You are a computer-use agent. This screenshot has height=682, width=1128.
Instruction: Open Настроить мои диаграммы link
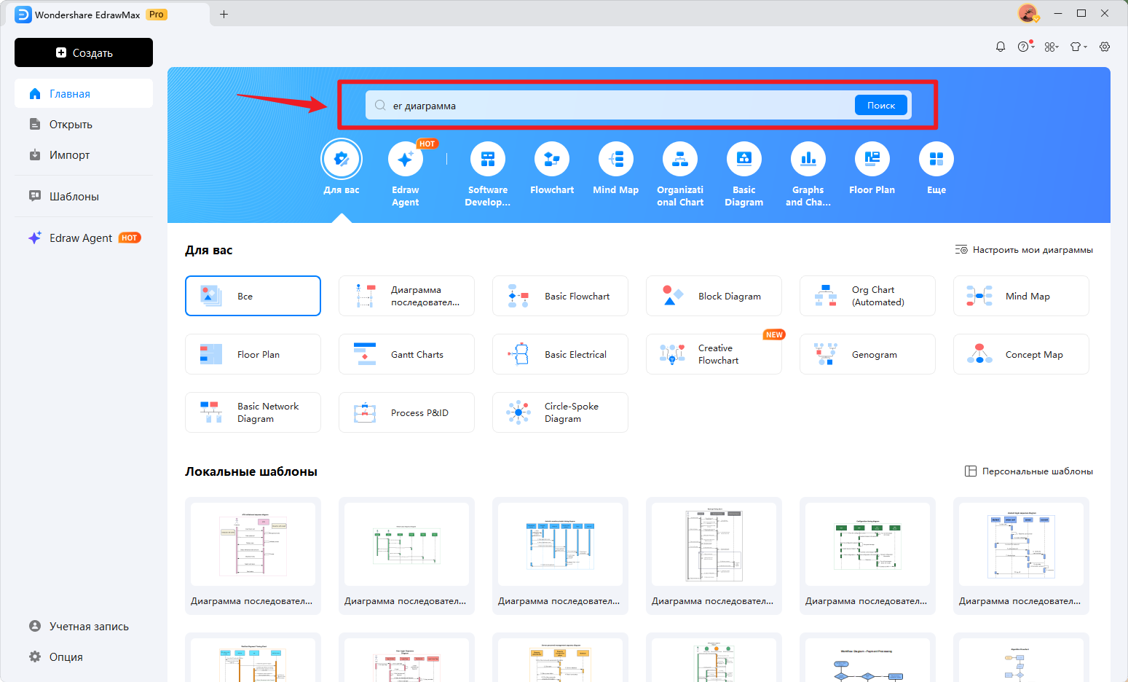[x=1024, y=250]
